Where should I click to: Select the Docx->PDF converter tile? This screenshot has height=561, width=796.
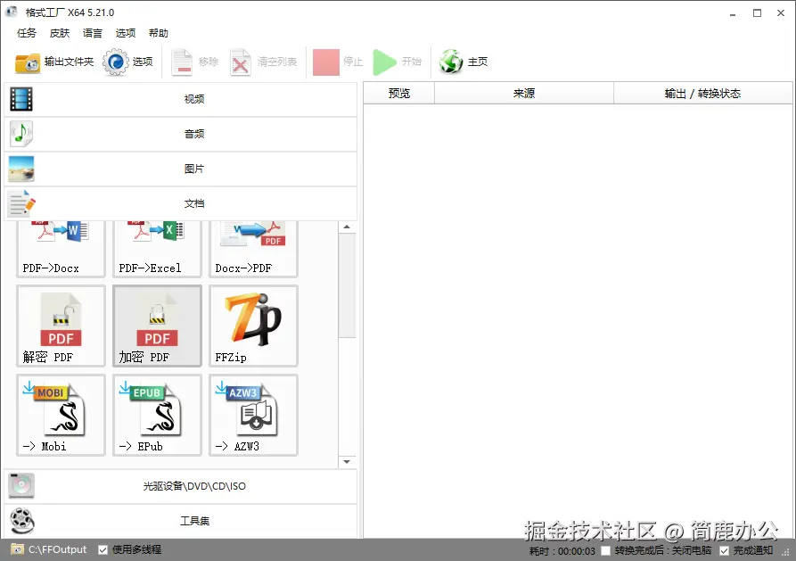coord(253,249)
